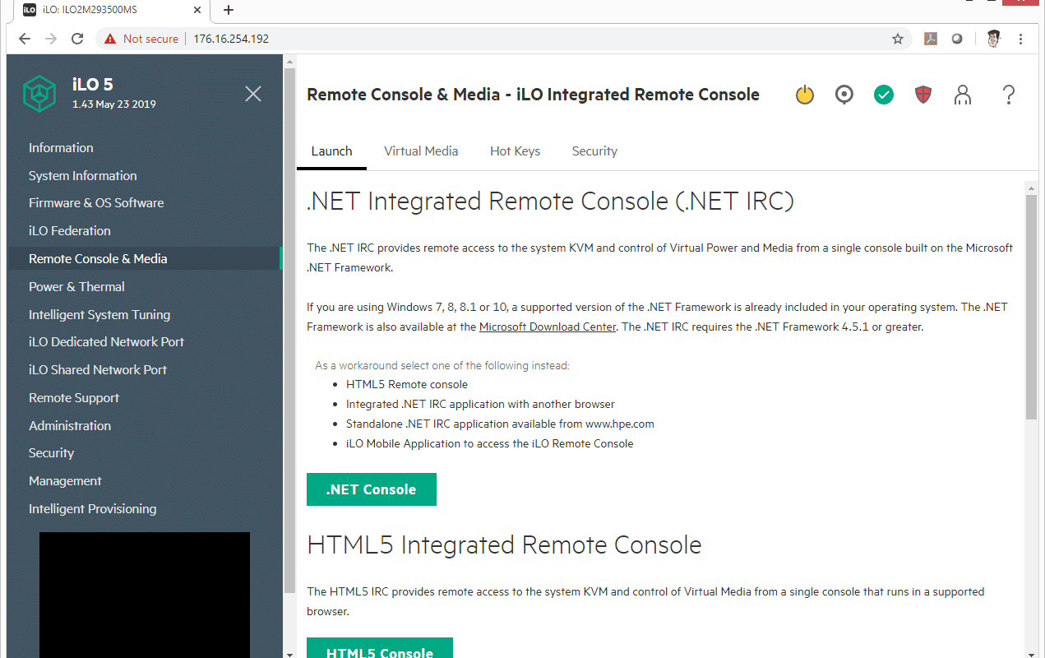Close the iLO browser tab
Viewport: 1045px width, 658px height.
point(197,10)
